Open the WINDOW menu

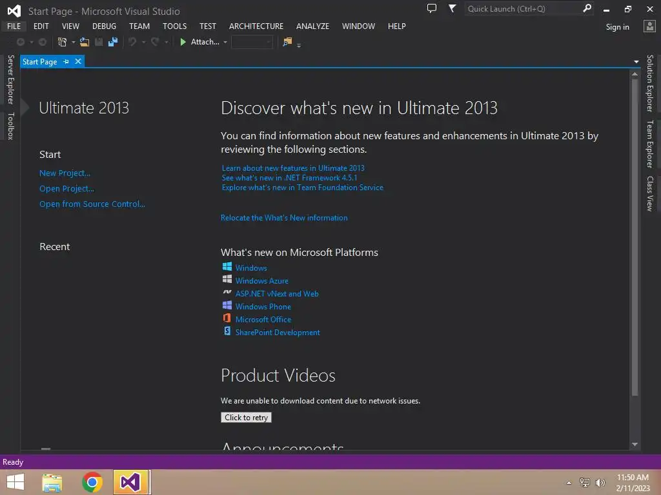tap(358, 26)
